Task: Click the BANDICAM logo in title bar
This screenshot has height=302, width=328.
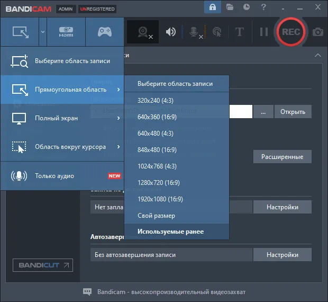Action: [29, 9]
